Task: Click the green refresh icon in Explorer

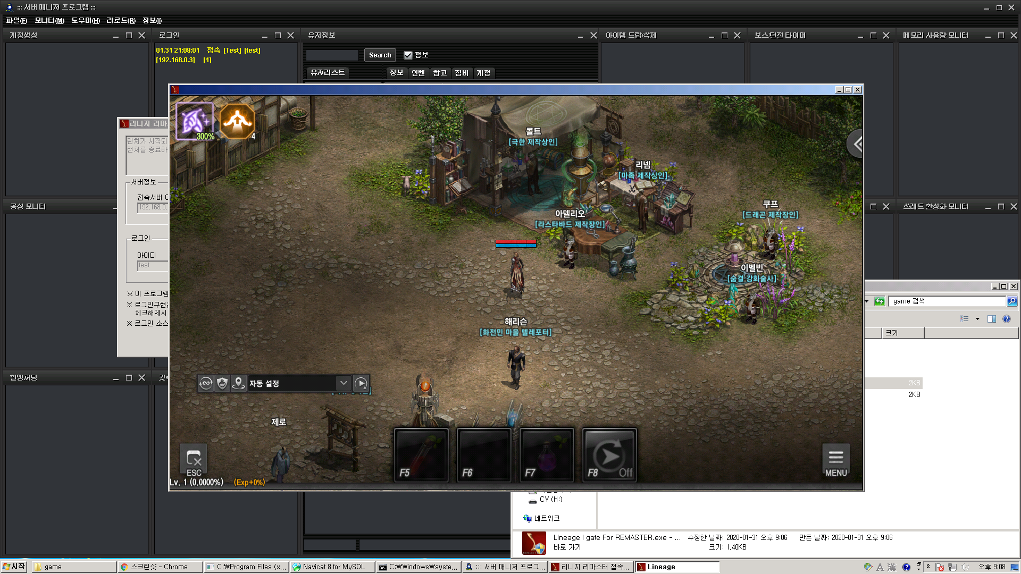Action: click(880, 301)
